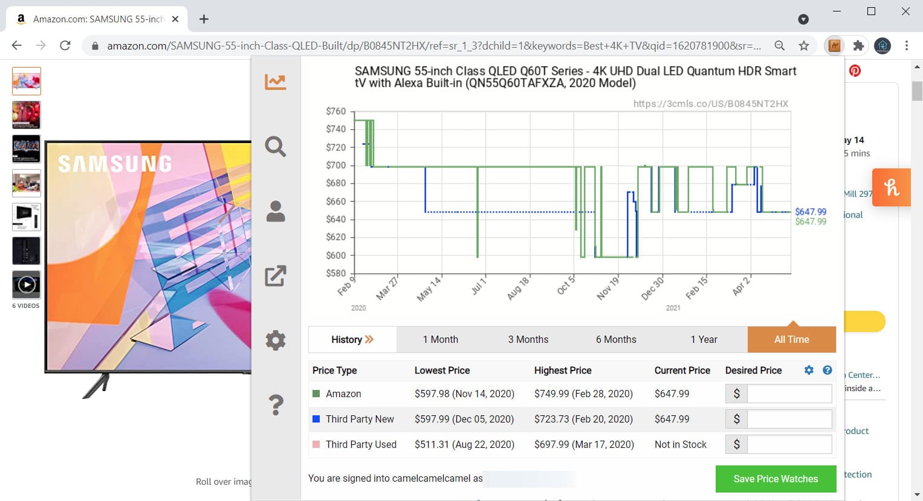This screenshot has width=923, height=501.
Task: Toggle the green Amazon legend swatch
Action: coord(316,394)
